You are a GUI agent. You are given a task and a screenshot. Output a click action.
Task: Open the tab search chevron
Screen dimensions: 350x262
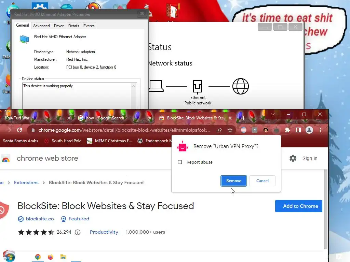pos(272,114)
